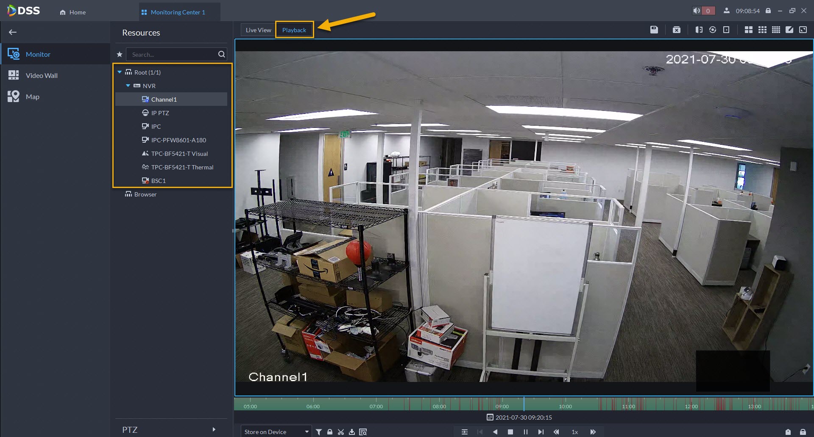Open the user account icon
This screenshot has width=814, height=437.
pos(727,11)
